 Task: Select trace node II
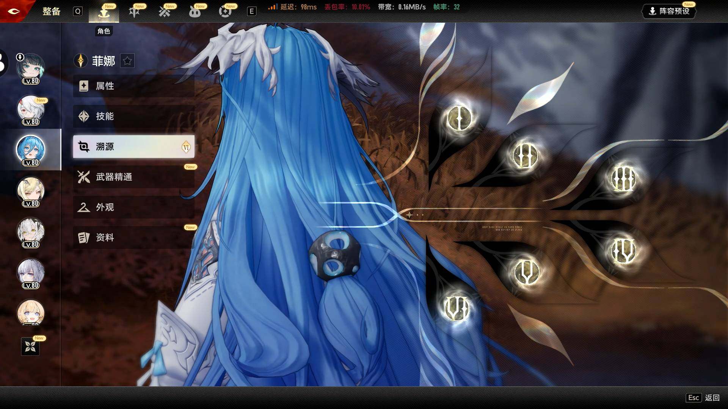pyautogui.click(x=525, y=156)
